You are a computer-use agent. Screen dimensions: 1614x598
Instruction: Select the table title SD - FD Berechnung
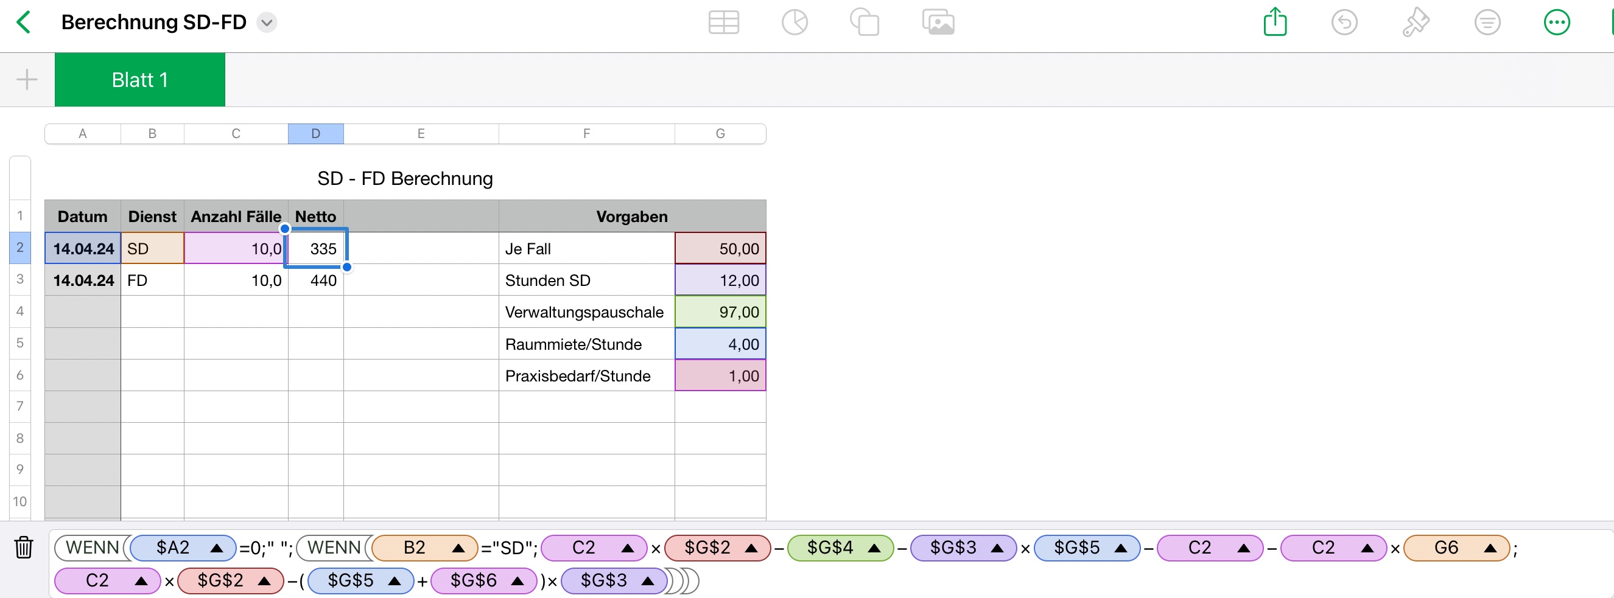[405, 179]
